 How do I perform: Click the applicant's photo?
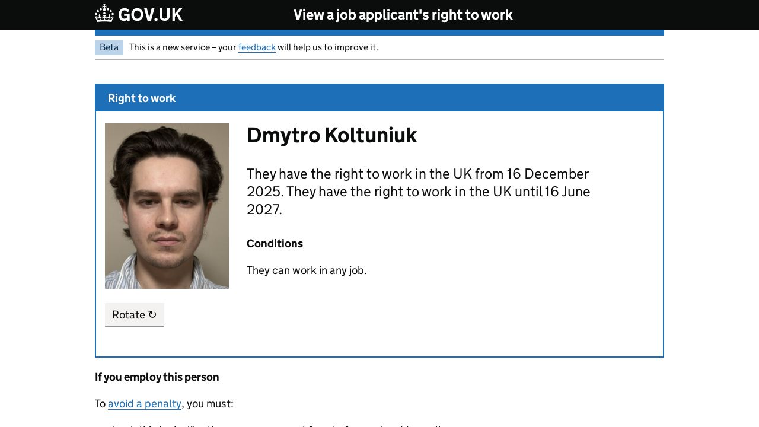point(167,206)
